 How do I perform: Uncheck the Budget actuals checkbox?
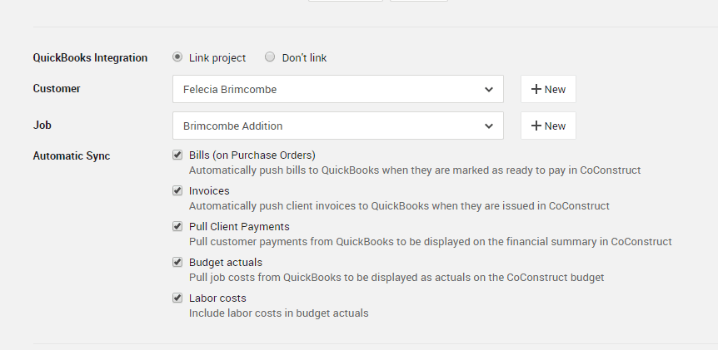(177, 262)
